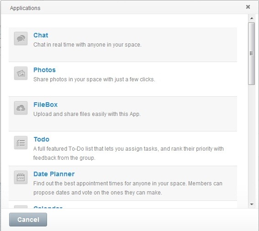This screenshot has height=231, width=259.
Task: Click the partially visible Calendar title
Action: pyautogui.click(x=48, y=207)
